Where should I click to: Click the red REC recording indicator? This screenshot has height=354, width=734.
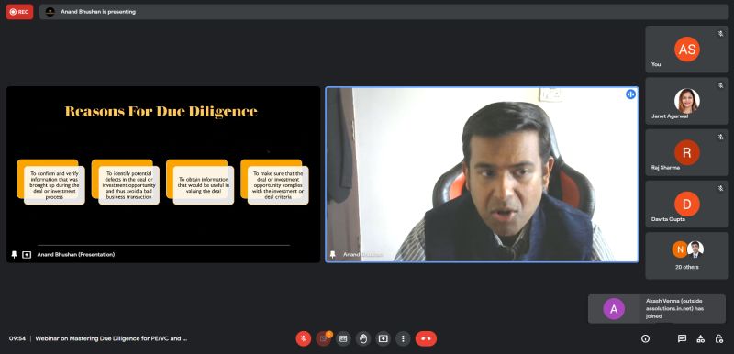coord(19,12)
